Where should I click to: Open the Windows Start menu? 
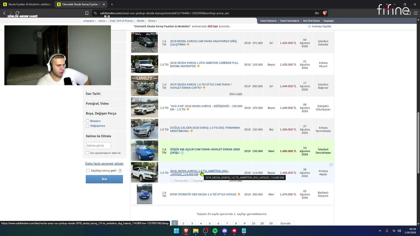pos(176,231)
